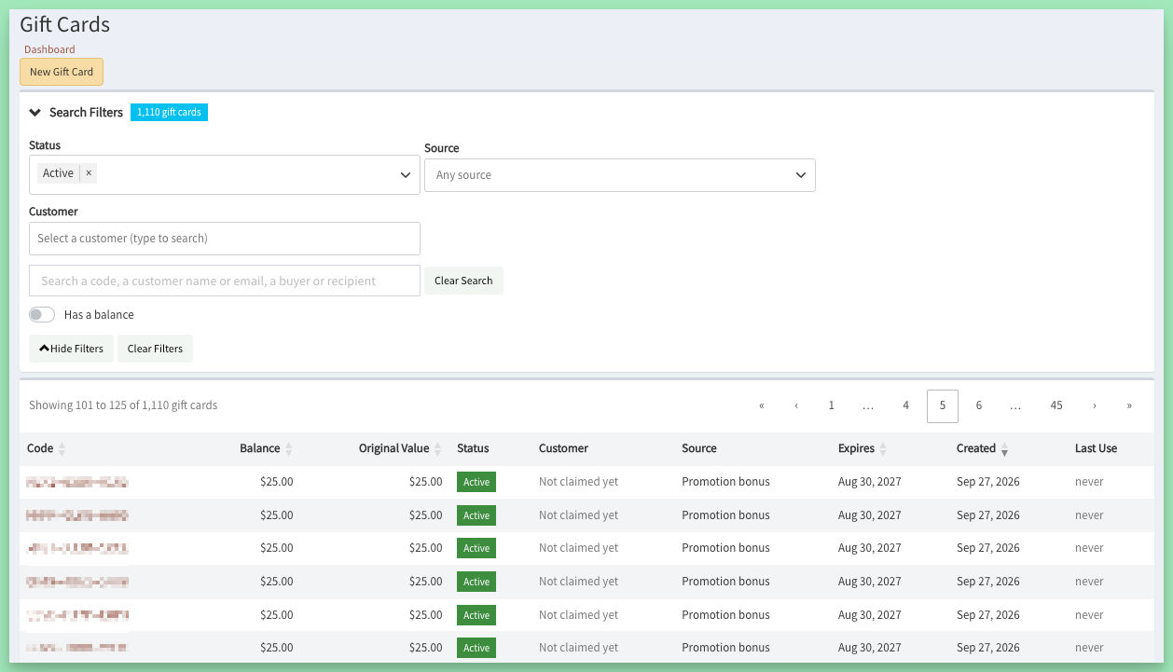Select current page 5 in pagination

pyautogui.click(x=943, y=406)
